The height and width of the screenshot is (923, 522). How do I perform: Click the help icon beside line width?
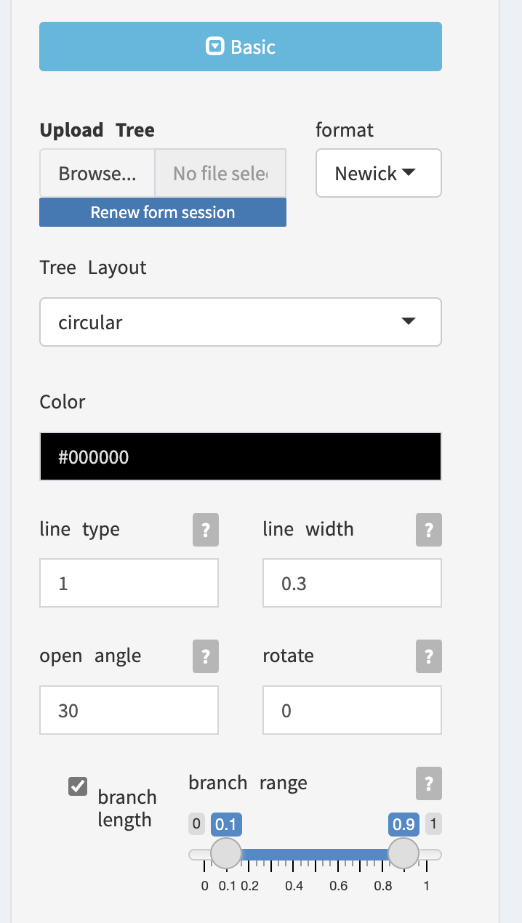pyautogui.click(x=429, y=530)
